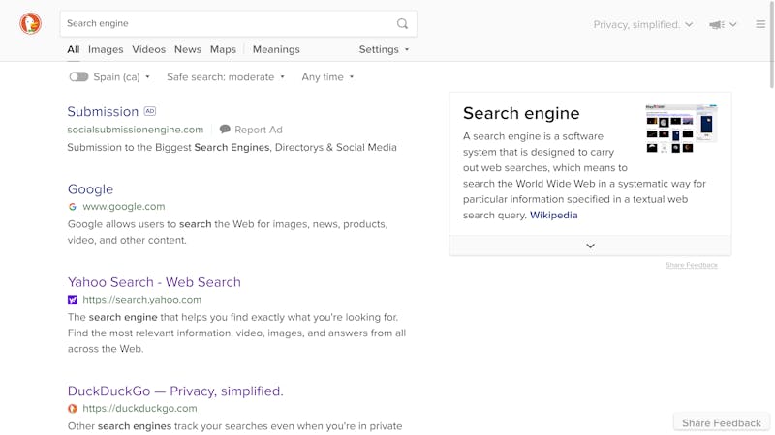Switch to the Images tab

pyautogui.click(x=106, y=49)
